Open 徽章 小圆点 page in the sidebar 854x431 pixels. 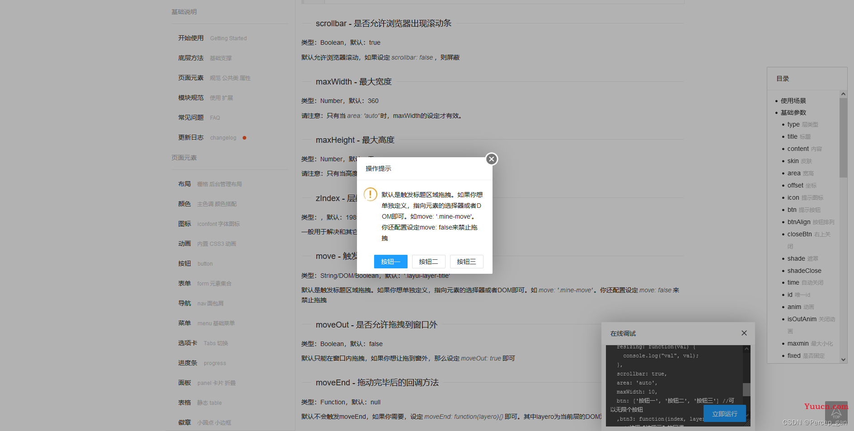click(x=205, y=422)
